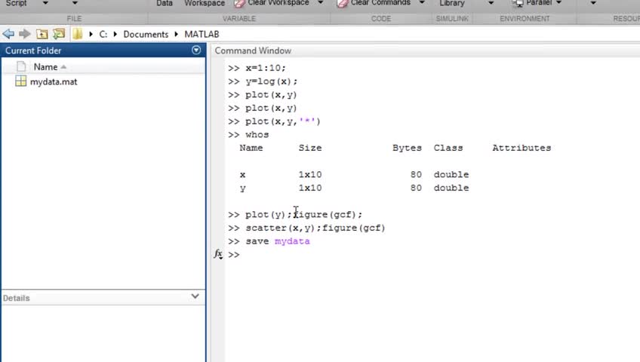Image resolution: width=640 pixels, height=362 pixels.
Task: Open the Current Folder panel actions menu
Action: 196,50
